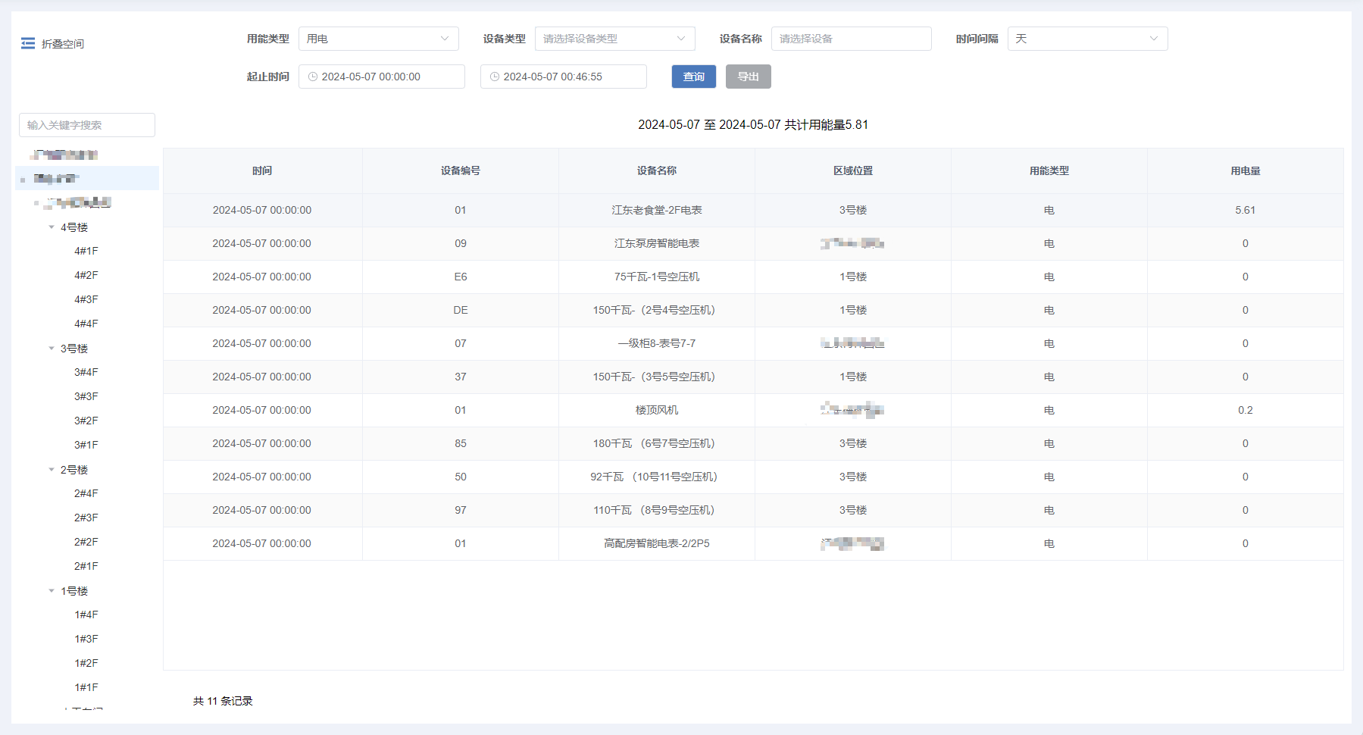Click the end time 2024-05-07 00:46:55 field
Viewport: 1363px width, 735px height.
[564, 77]
